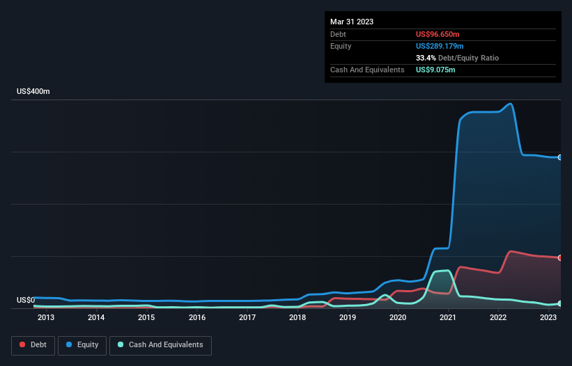Viewport: 572px width, 366px height.
Task: Click the Mar 31 2023 tooltip date
Action: tap(352, 22)
